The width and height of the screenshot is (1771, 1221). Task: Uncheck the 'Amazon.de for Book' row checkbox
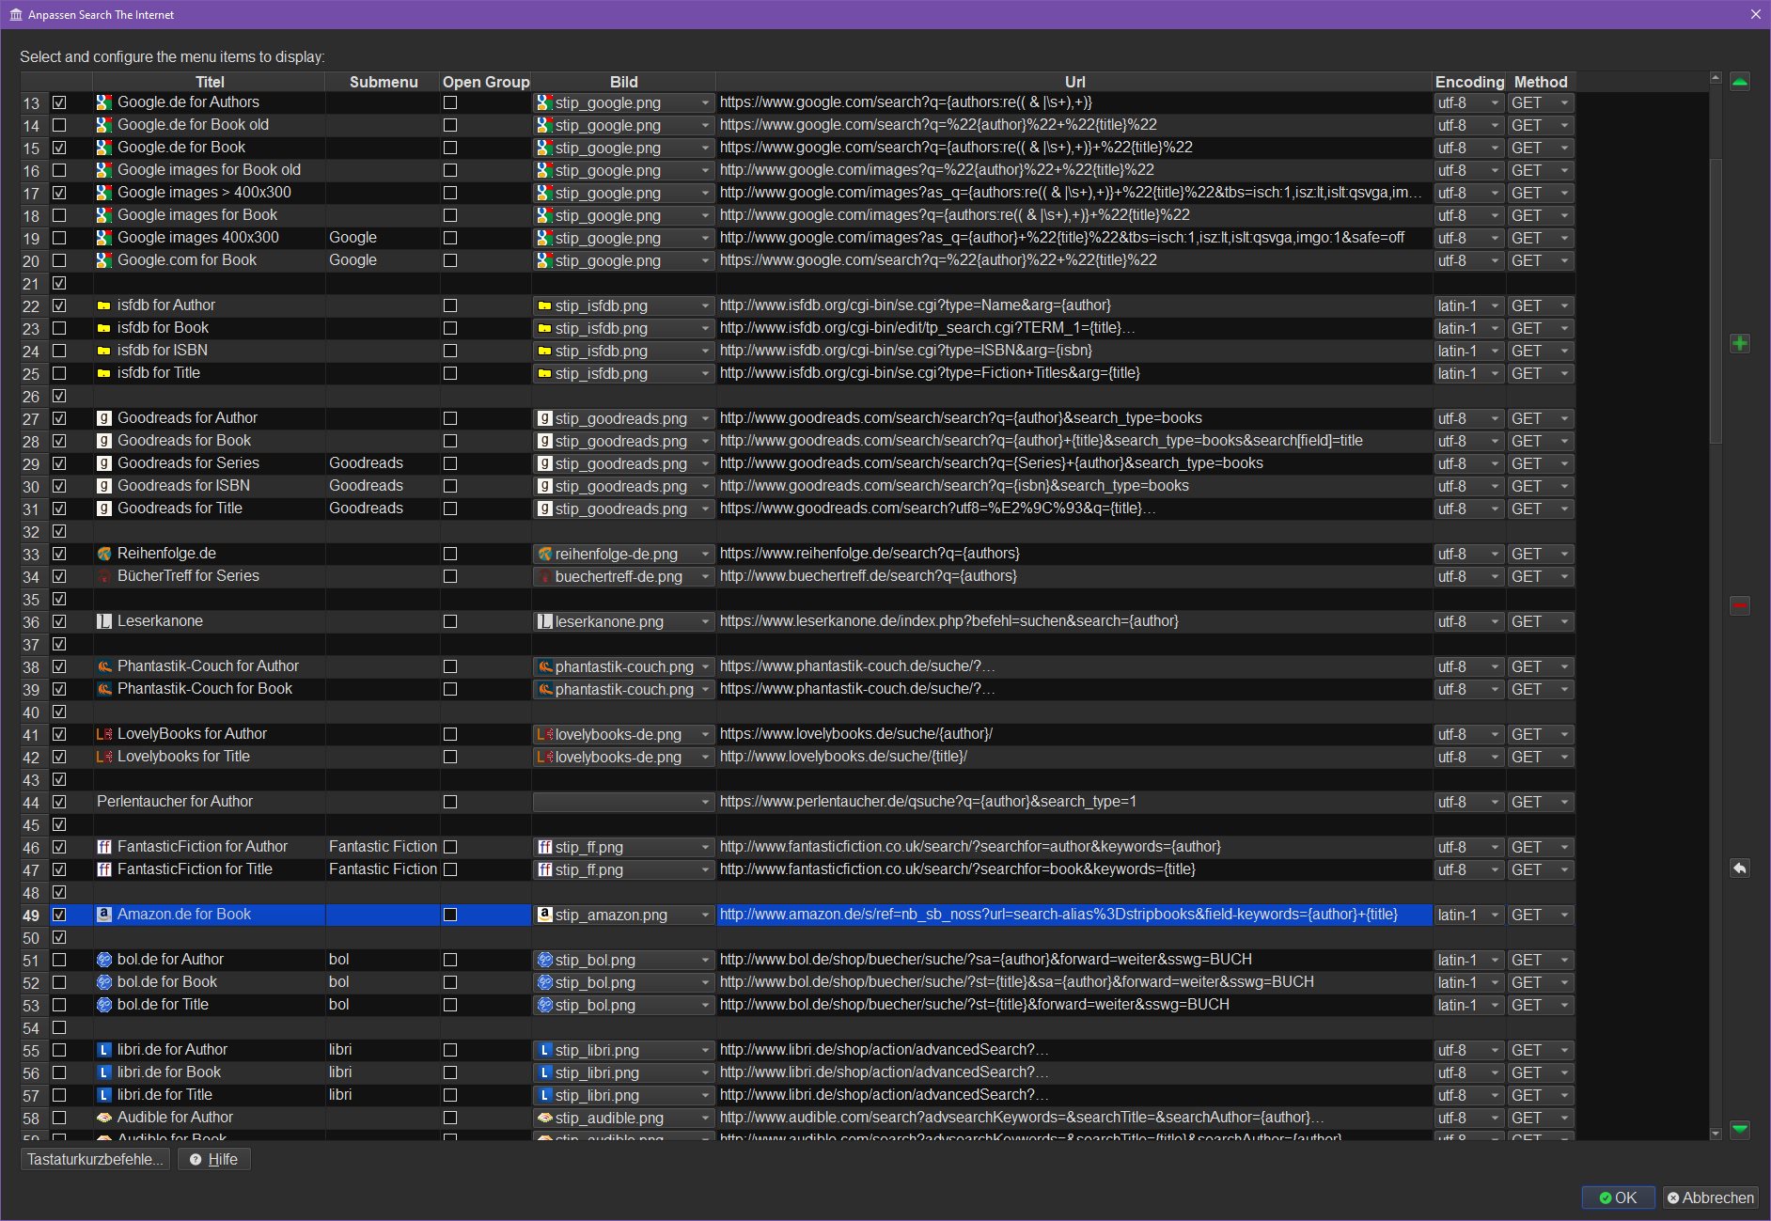pyautogui.click(x=59, y=915)
